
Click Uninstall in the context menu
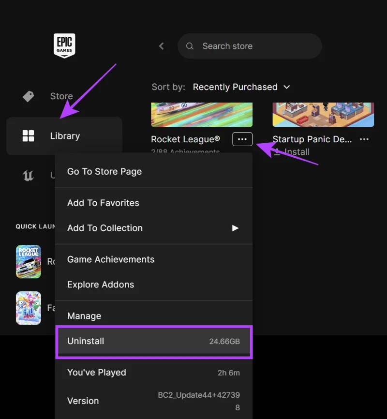(154, 341)
